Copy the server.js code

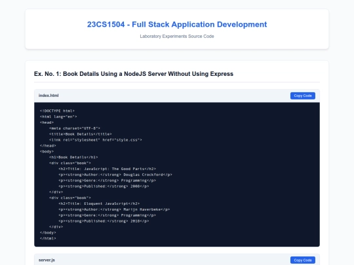coord(302,260)
